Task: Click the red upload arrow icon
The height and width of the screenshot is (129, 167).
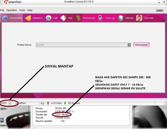Action: pos(48,103)
